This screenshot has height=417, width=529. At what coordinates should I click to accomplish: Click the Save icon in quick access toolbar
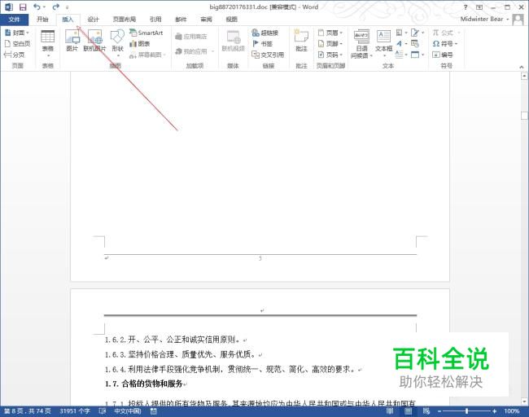[x=23, y=7]
